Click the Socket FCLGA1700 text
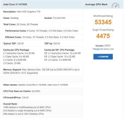The image size is (124, 119). [55, 18]
